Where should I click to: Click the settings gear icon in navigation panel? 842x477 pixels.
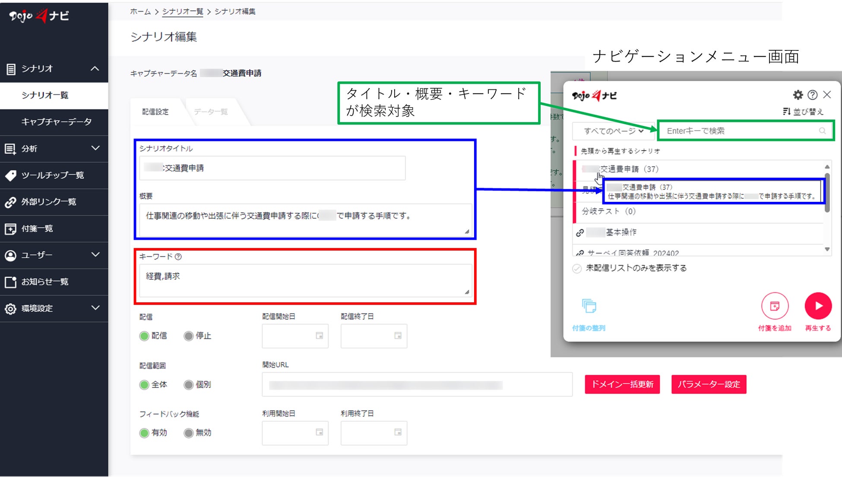click(x=798, y=95)
